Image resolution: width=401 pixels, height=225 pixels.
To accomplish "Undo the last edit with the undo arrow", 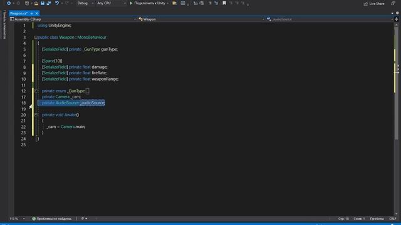I will 57,3.
